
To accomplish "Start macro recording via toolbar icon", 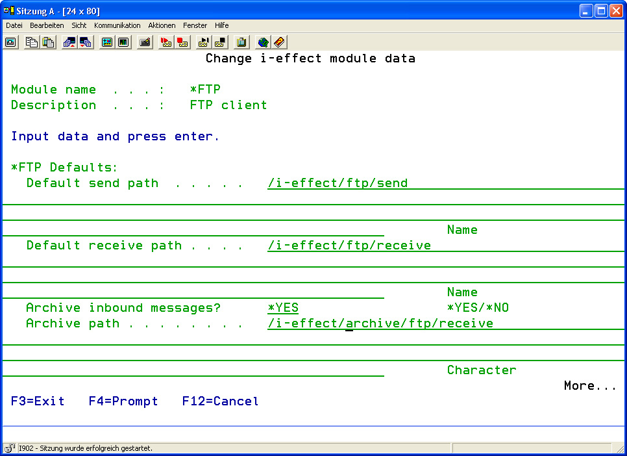I will click(164, 42).
